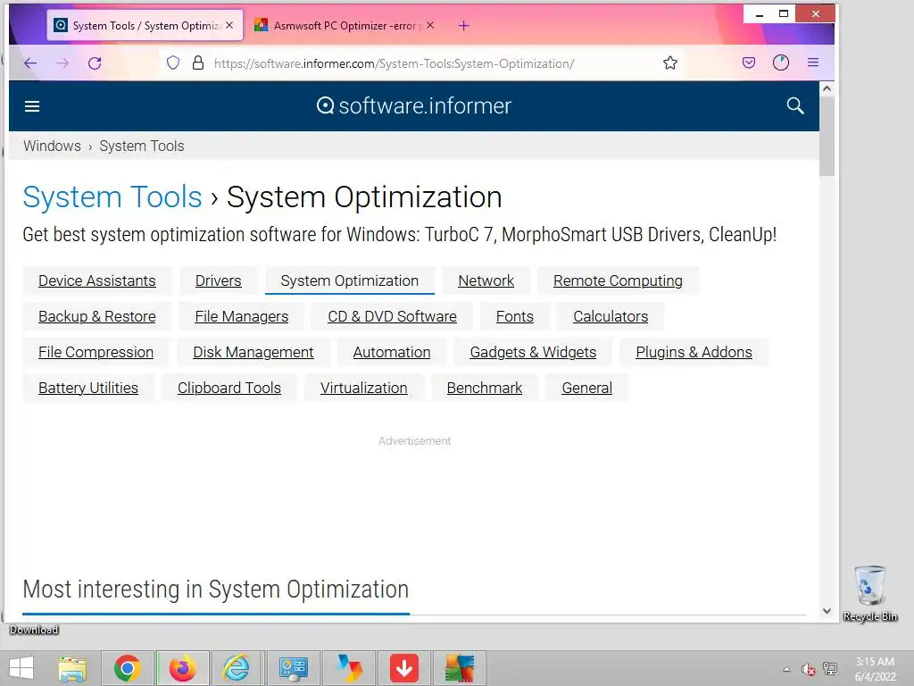Close the Asmwsoft PC Optimizer tab
The width and height of the screenshot is (914, 686).
[x=430, y=25]
